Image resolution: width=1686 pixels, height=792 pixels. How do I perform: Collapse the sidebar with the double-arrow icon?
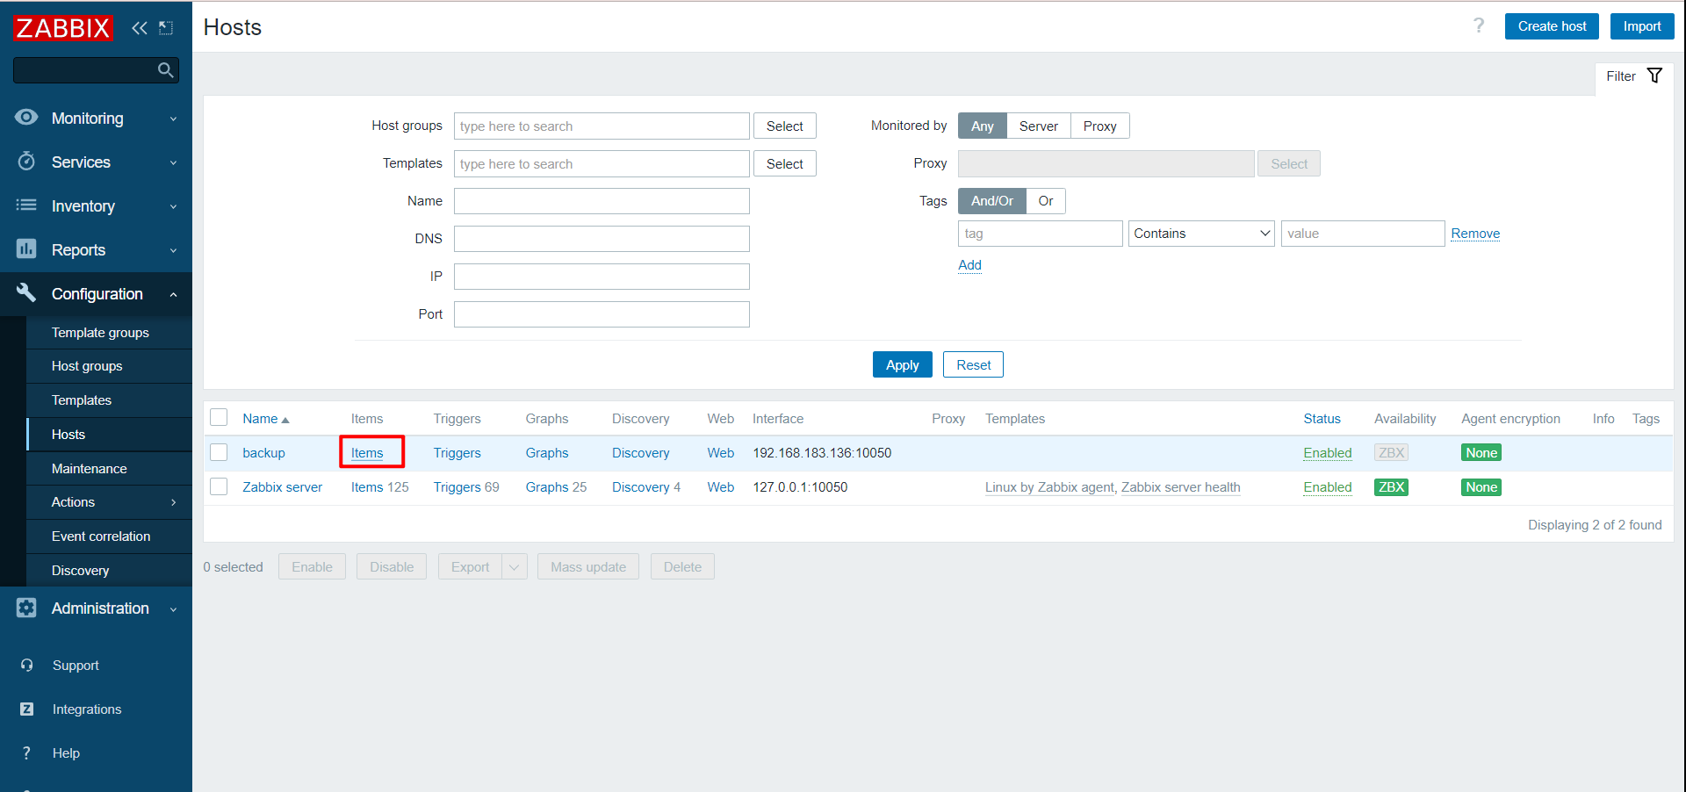point(139,28)
